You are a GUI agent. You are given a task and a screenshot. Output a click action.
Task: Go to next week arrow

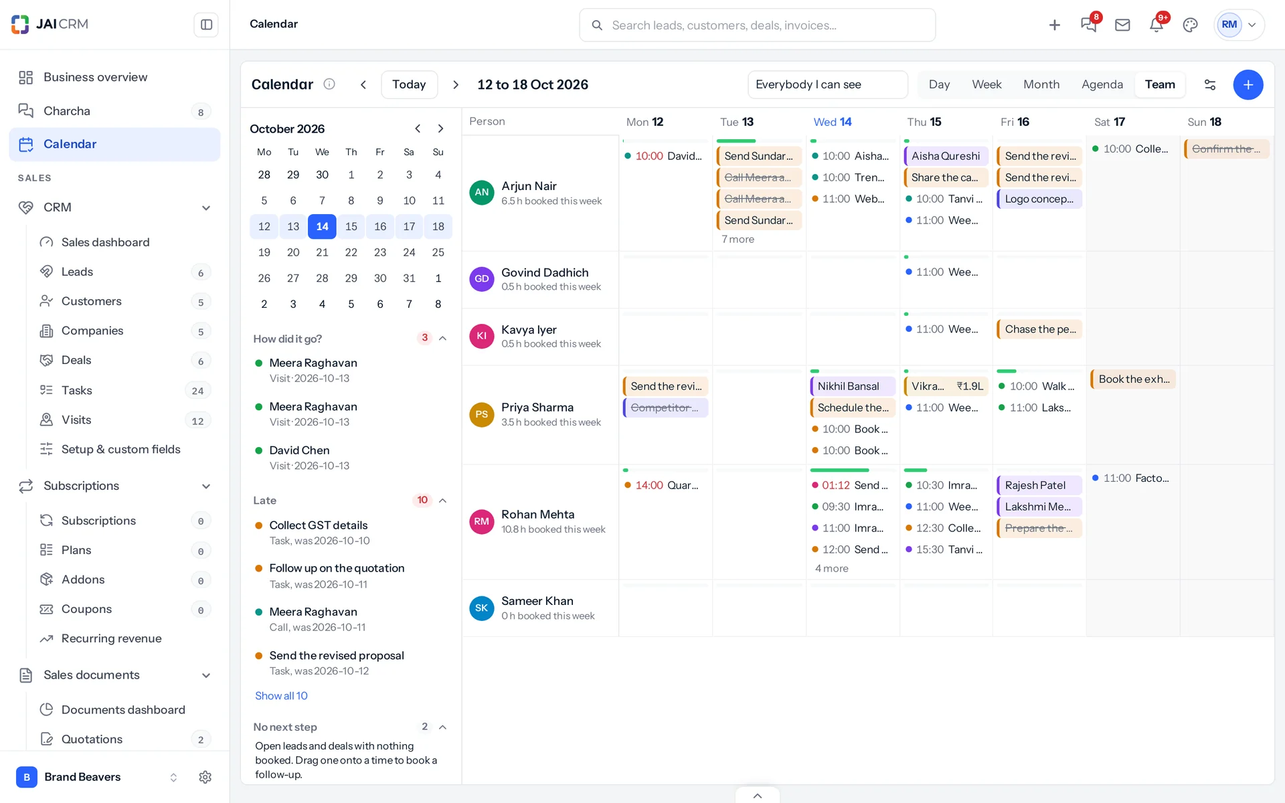pyautogui.click(x=456, y=84)
